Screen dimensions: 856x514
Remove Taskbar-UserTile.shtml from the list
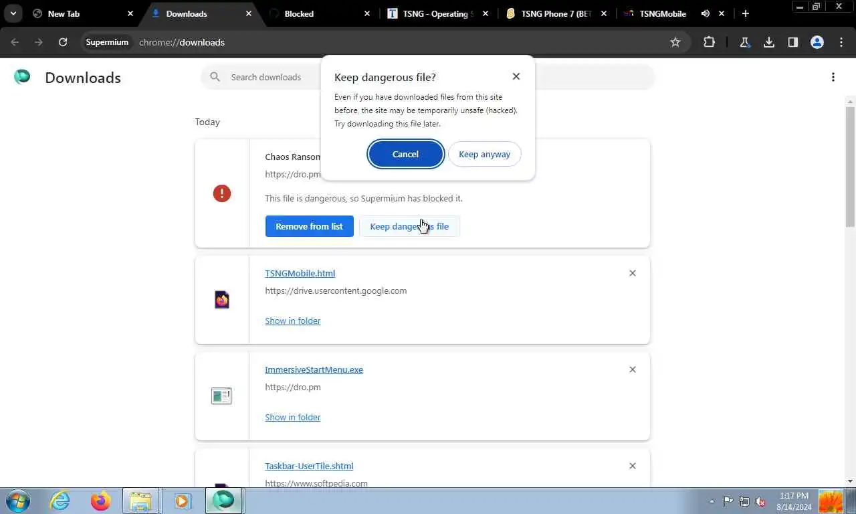(x=633, y=466)
